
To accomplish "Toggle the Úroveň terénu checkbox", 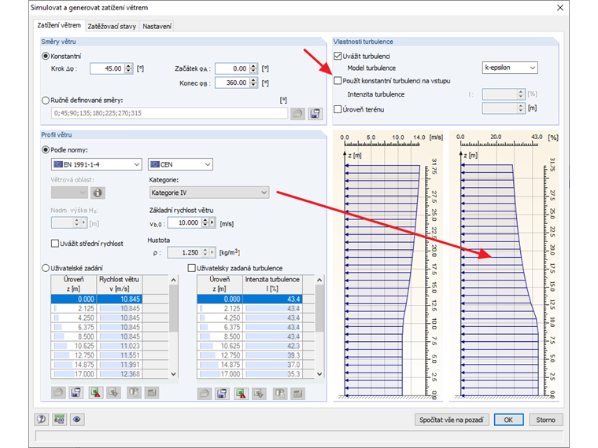I will [x=338, y=109].
